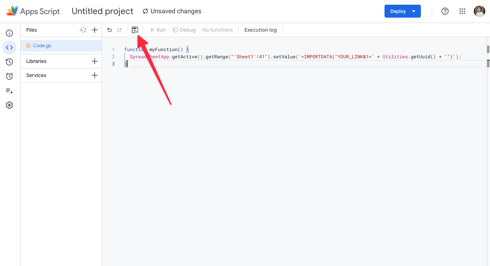
Task: Click the Run button
Action: coord(158,30)
